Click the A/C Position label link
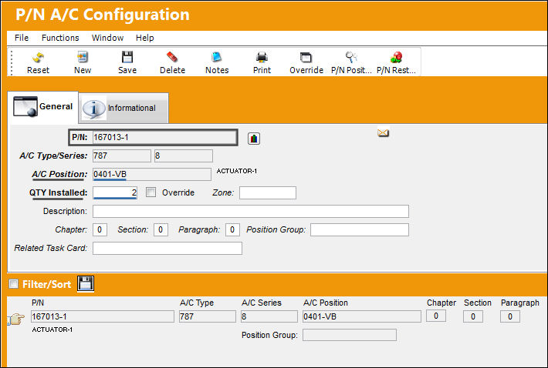This screenshot has height=368, width=548. pyautogui.click(x=59, y=174)
